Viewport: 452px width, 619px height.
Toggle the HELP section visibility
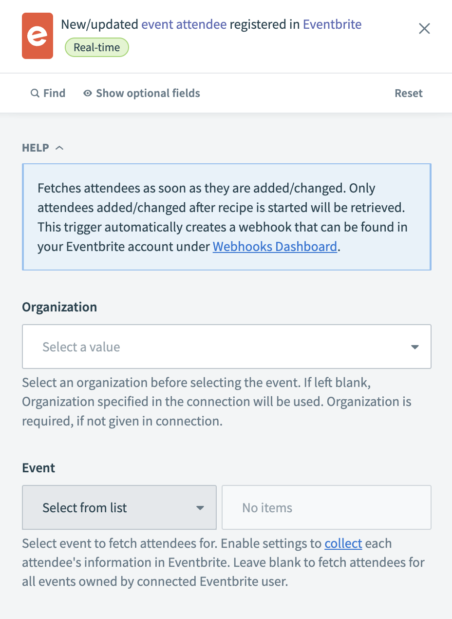pyautogui.click(x=43, y=147)
